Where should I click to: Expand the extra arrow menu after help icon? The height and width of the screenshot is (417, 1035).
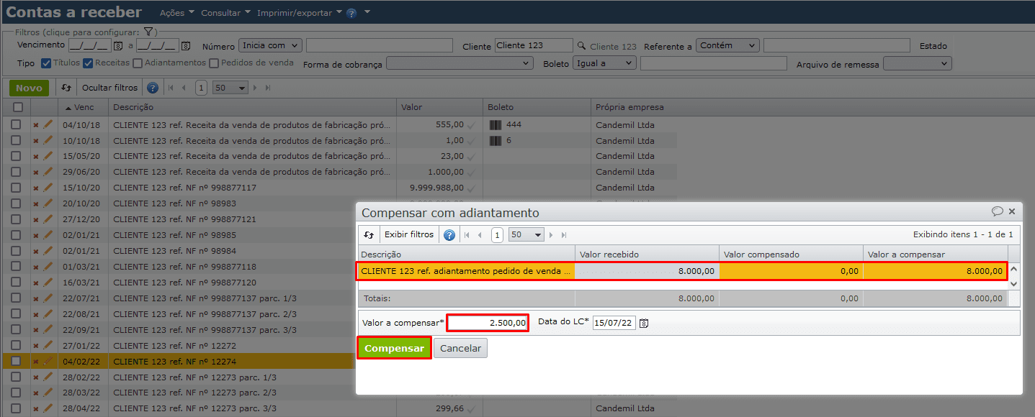[x=367, y=12]
